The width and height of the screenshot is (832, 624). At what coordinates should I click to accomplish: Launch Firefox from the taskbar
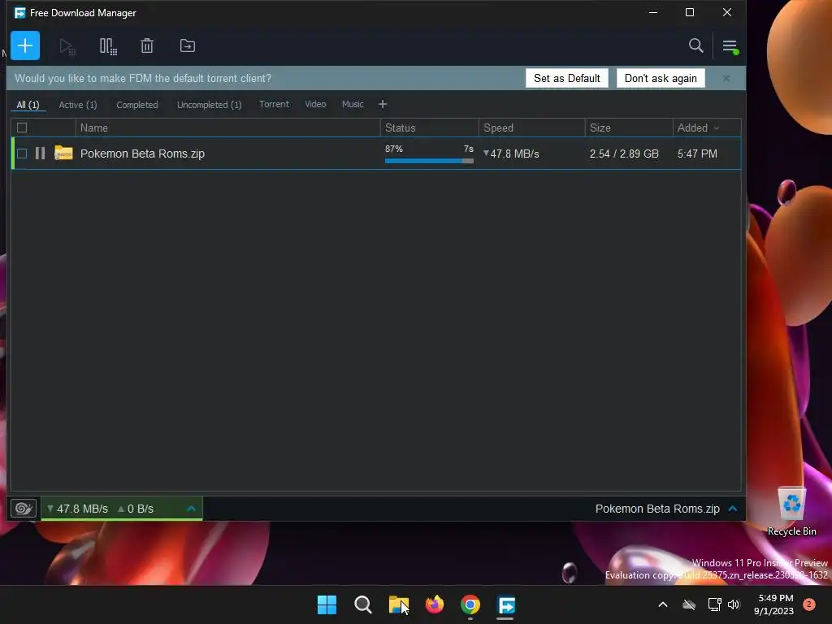pos(435,604)
